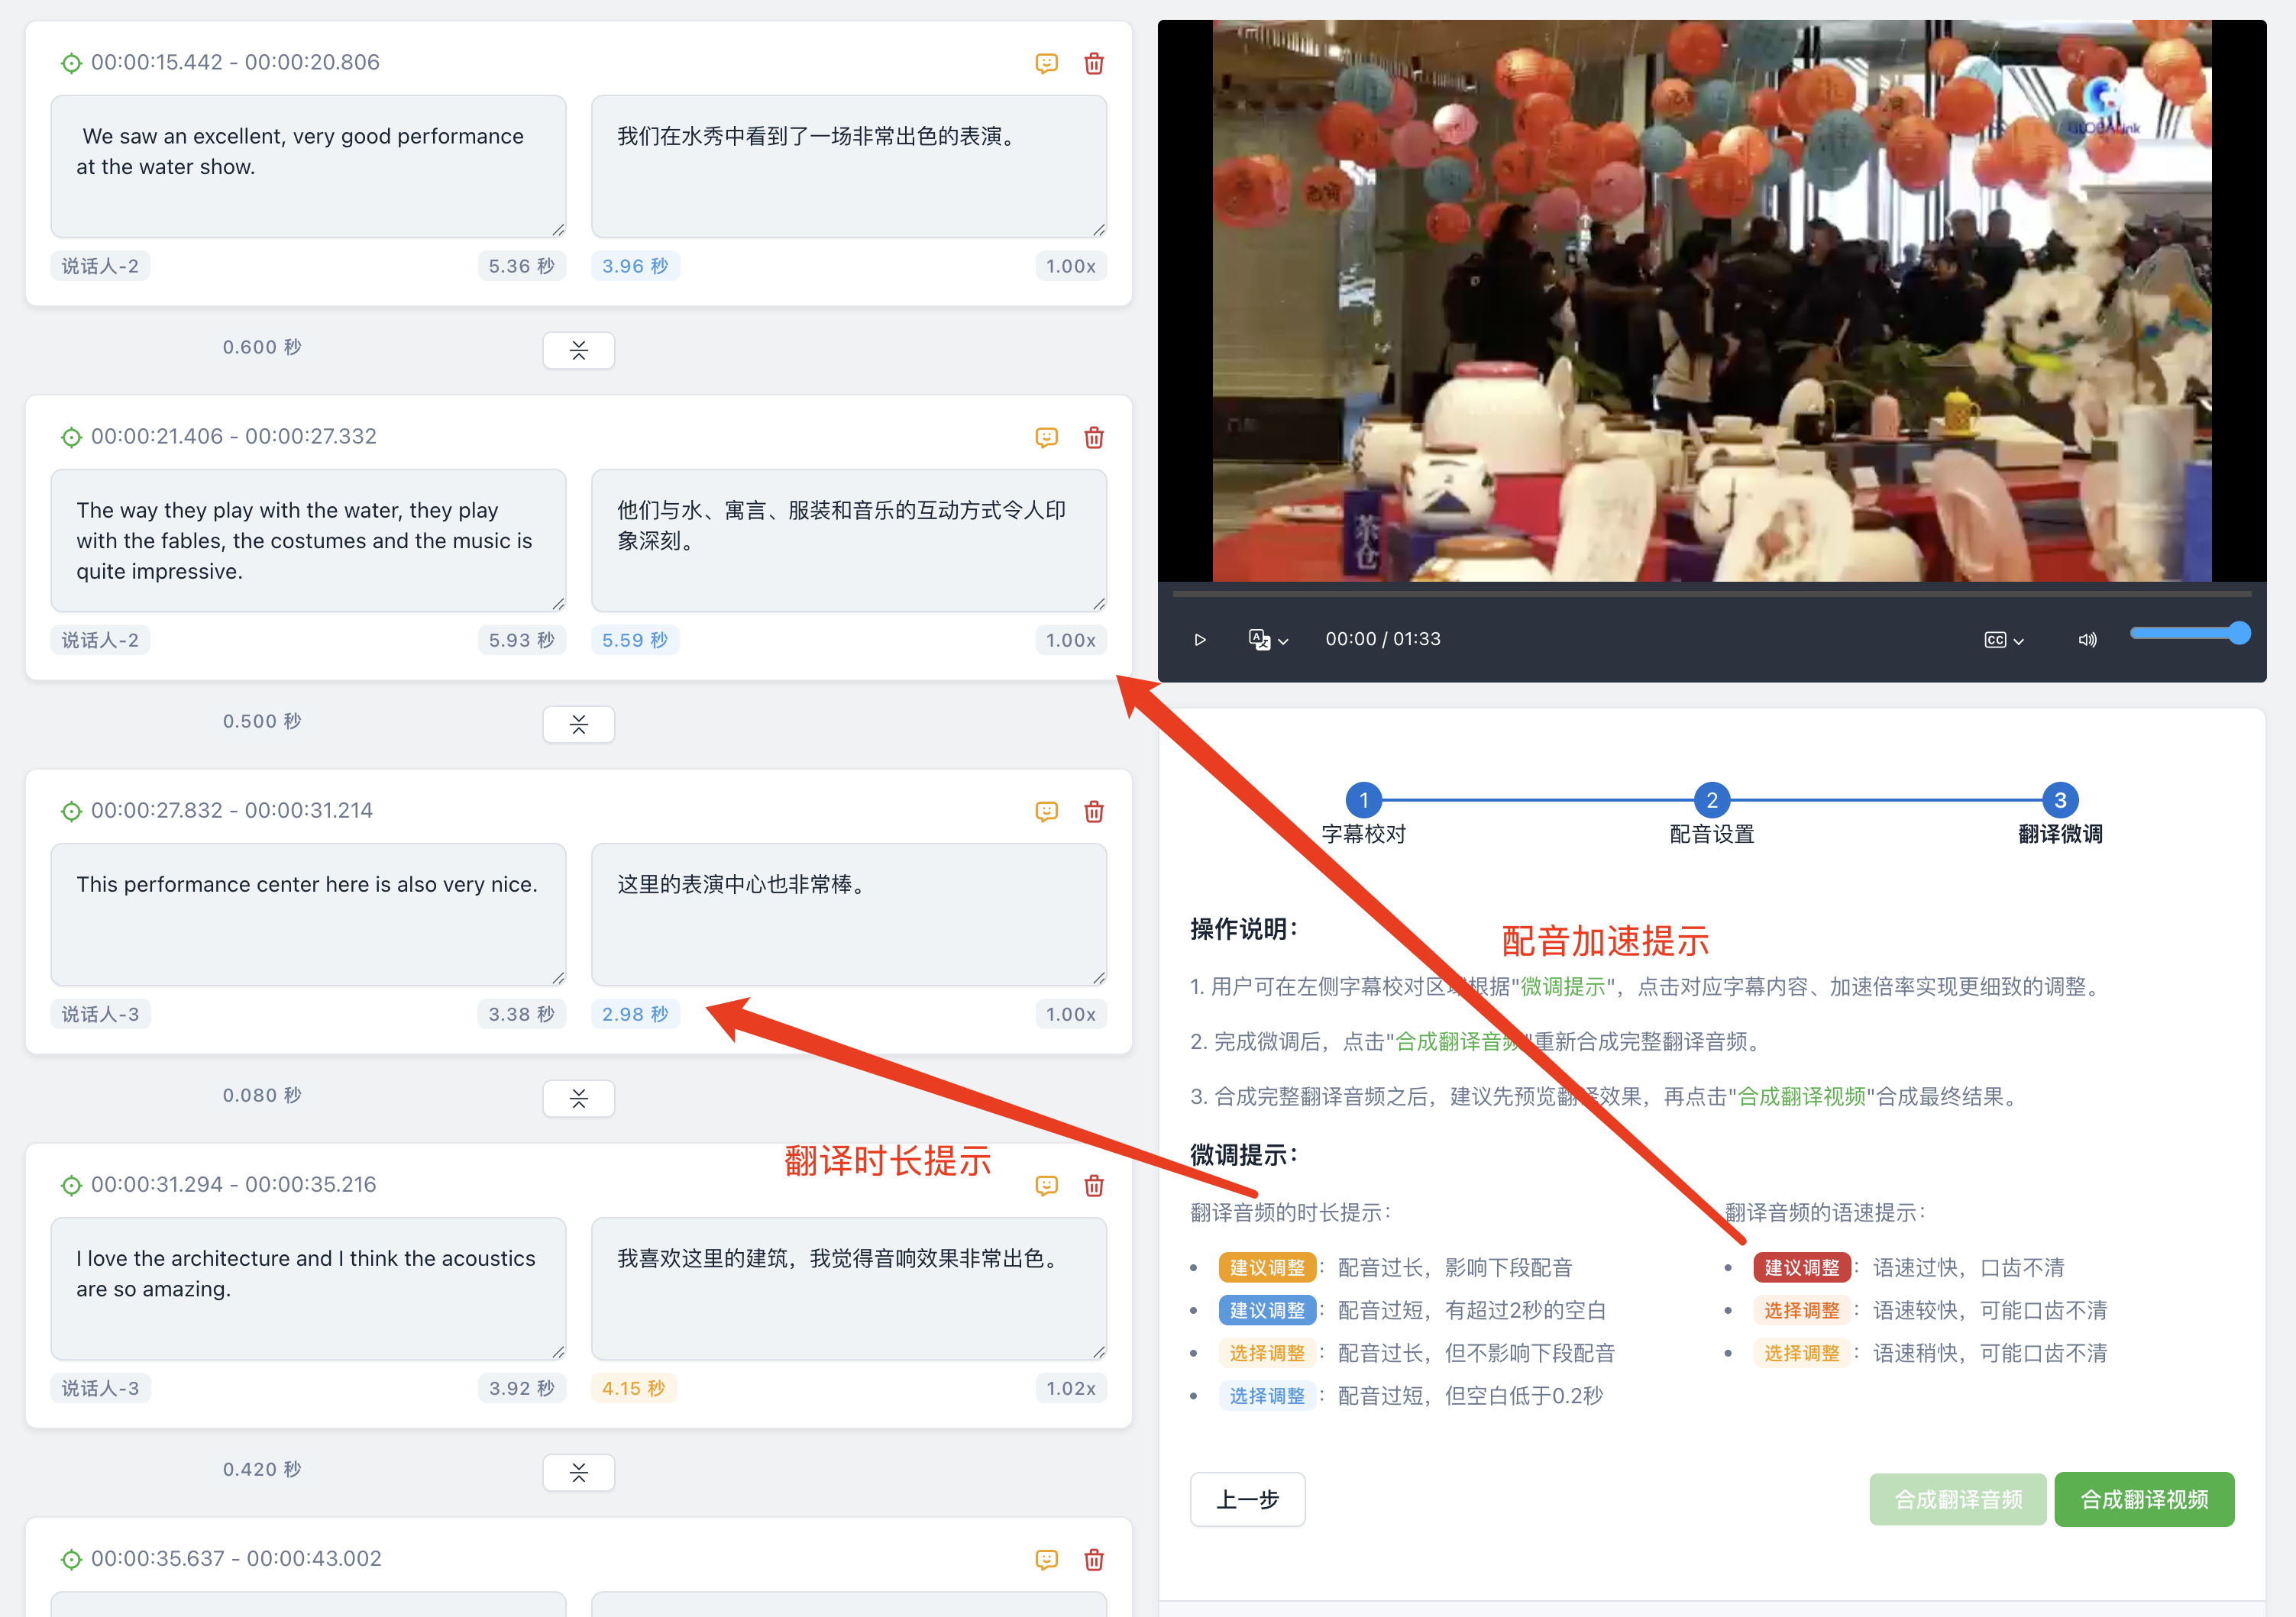
Task: Click 1.00x speed of 00:00:21.406 segment
Action: pos(1070,640)
